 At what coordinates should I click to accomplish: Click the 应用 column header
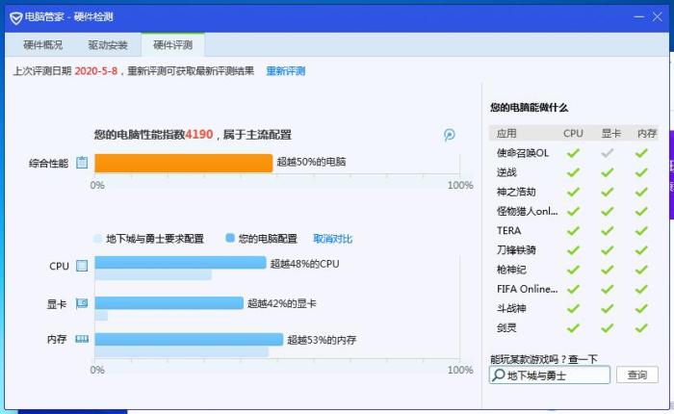(x=506, y=133)
